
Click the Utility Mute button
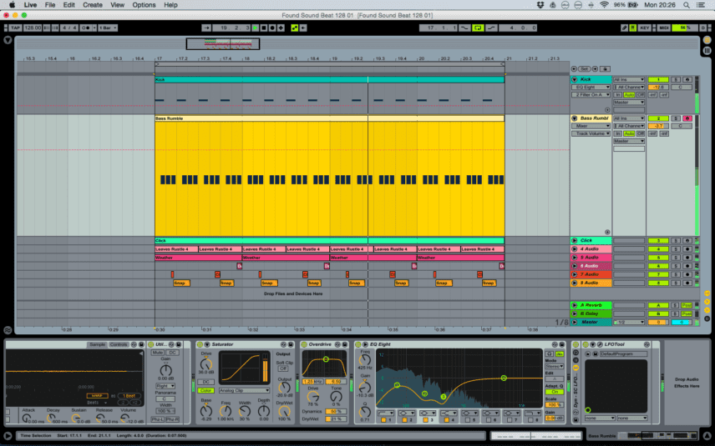click(158, 353)
